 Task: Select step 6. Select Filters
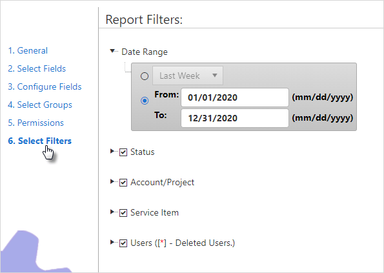[39, 141]
